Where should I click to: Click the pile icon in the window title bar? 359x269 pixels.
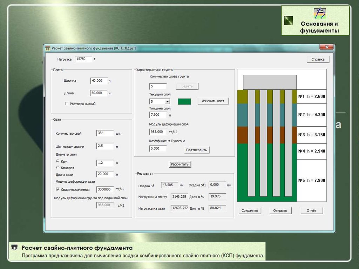coord(48,48)
